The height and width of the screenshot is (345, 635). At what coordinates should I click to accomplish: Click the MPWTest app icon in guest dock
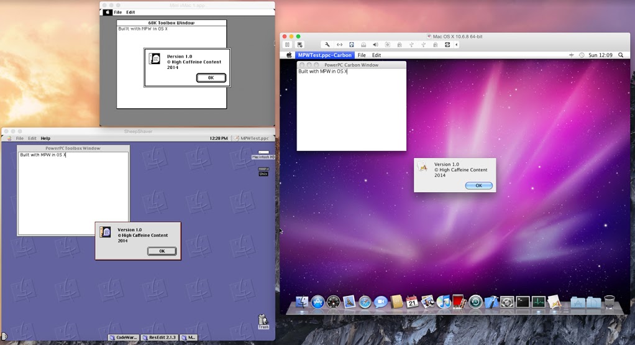(x=554, y=302)
